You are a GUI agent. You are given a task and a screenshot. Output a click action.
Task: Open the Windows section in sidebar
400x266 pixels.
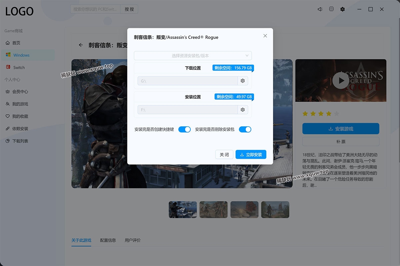[x=21, y=55]
